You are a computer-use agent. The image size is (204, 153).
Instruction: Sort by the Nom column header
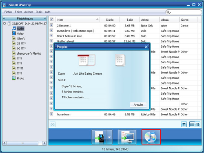coord(78,20)
